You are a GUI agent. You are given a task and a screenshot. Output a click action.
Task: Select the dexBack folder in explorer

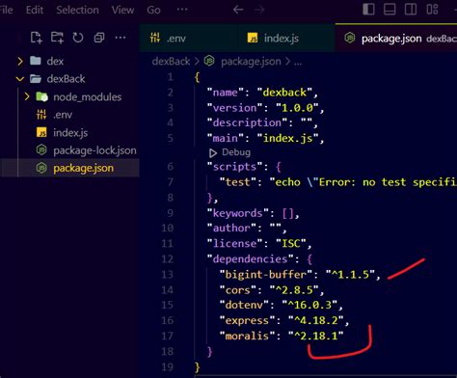click(x=69, y=79)
